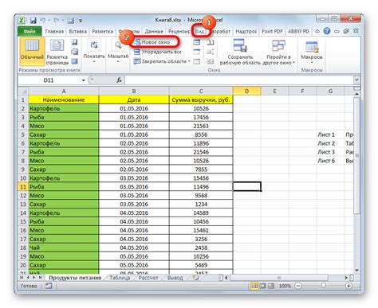
Task: Open the Масштаб magnifier tool
Action: [x=118, y=45]
